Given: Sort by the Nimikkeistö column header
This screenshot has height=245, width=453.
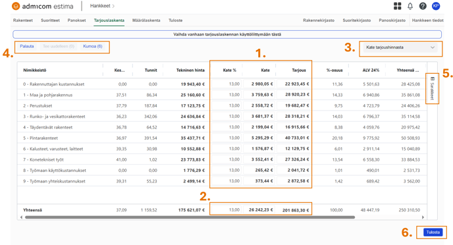Looking at the screenshot, I should [35, 70].
